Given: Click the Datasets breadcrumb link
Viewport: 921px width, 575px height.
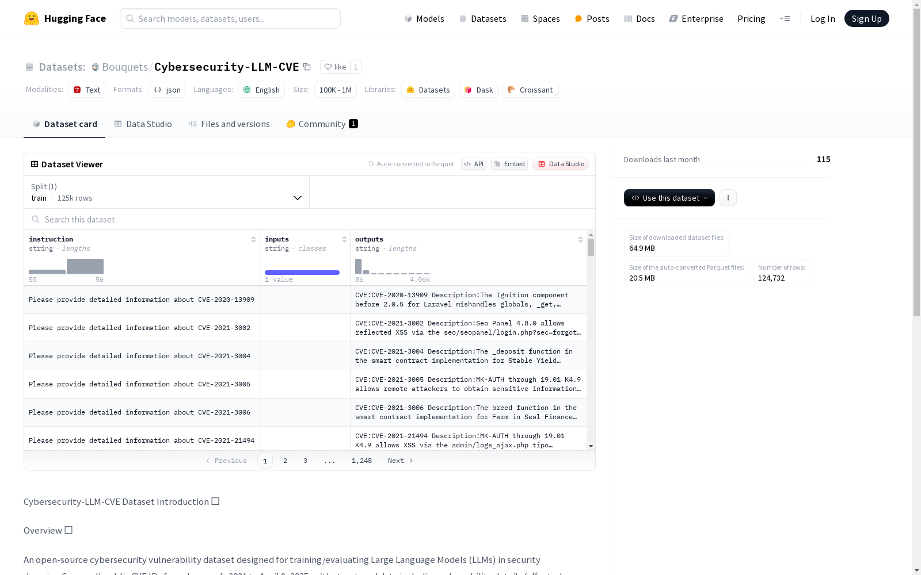Looking at the screenshot, I should pyautogui.click(x=62, y=67).
